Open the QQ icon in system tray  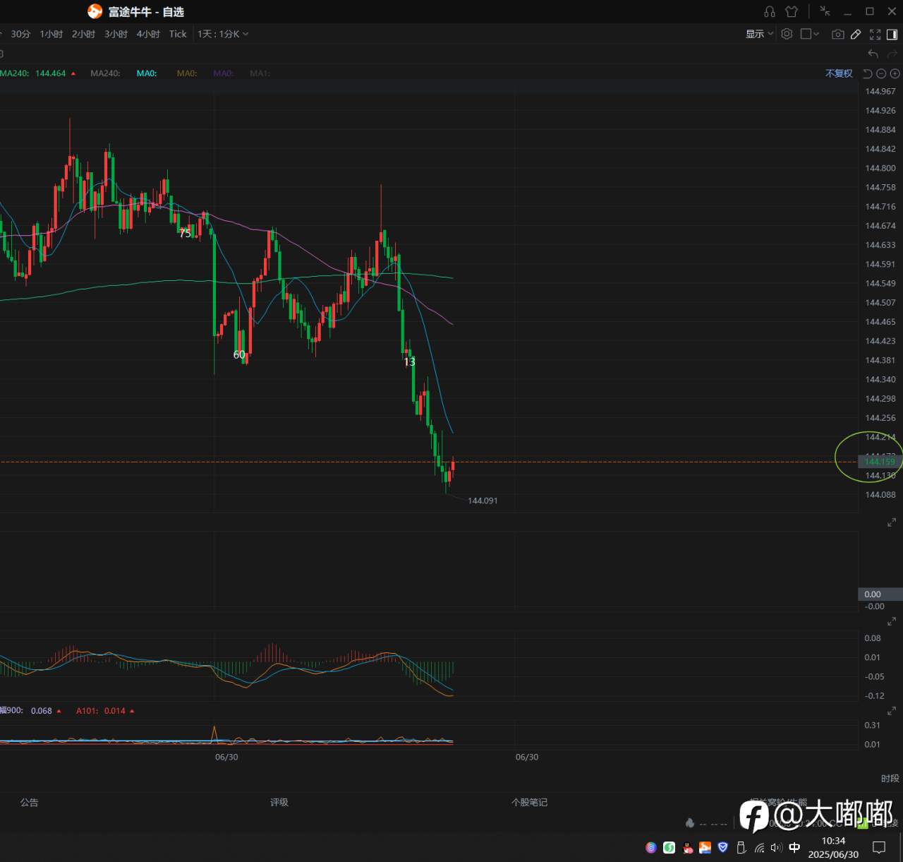click(688, 847)
